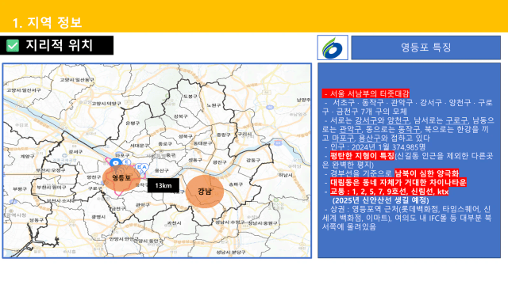Open the underlined 양천구 link in the text
The height and width of the screenshot is (285, 508).
pos(398,120)
